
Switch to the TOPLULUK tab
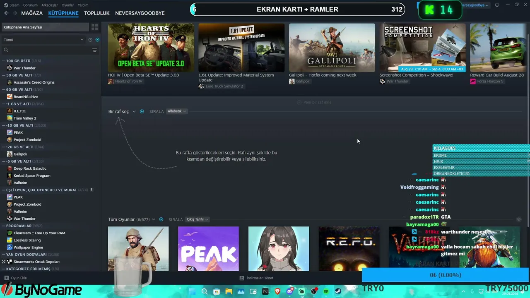coord(97,13)
